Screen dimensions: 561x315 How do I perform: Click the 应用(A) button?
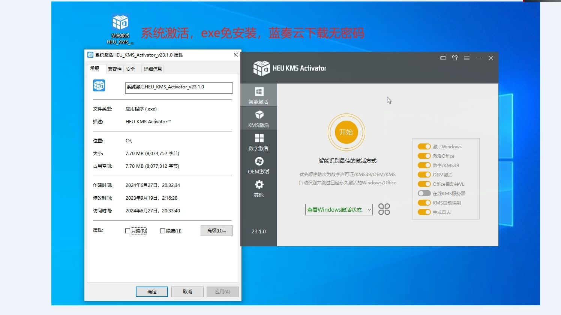click(223, 292)
